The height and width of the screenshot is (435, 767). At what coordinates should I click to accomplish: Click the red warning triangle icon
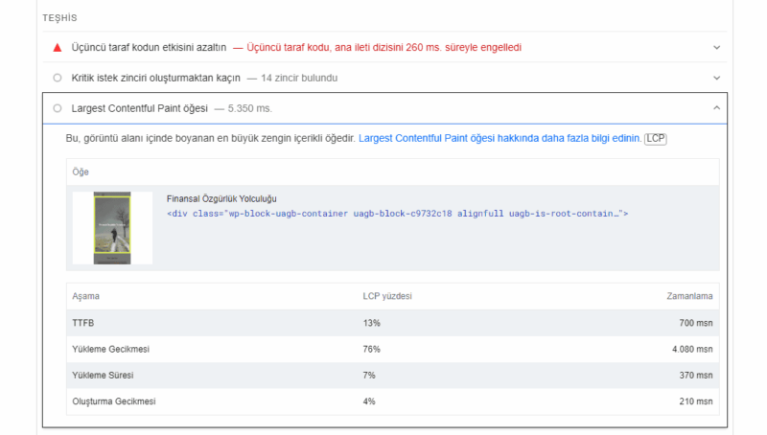(58, 47)
